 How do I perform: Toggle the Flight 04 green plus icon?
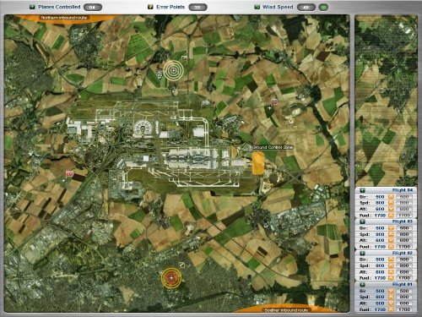362,190
